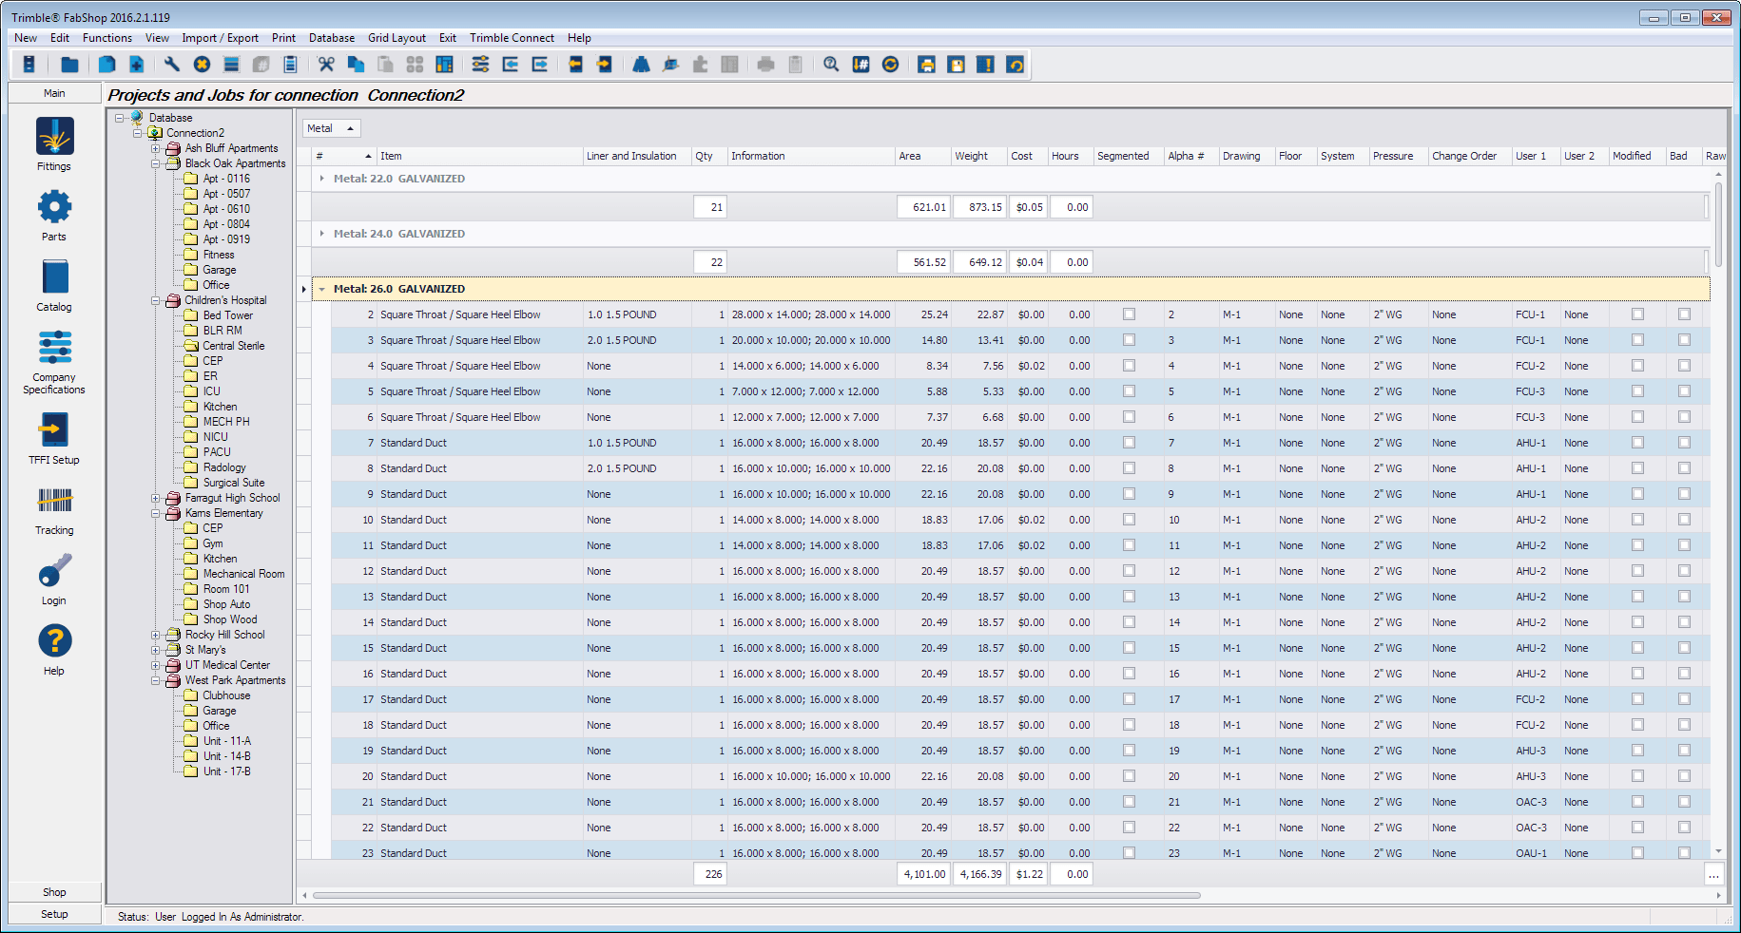
Task: Tick the Segmented checkbox for item 7
Action: pyautogui.click(x=1129, y=443)
